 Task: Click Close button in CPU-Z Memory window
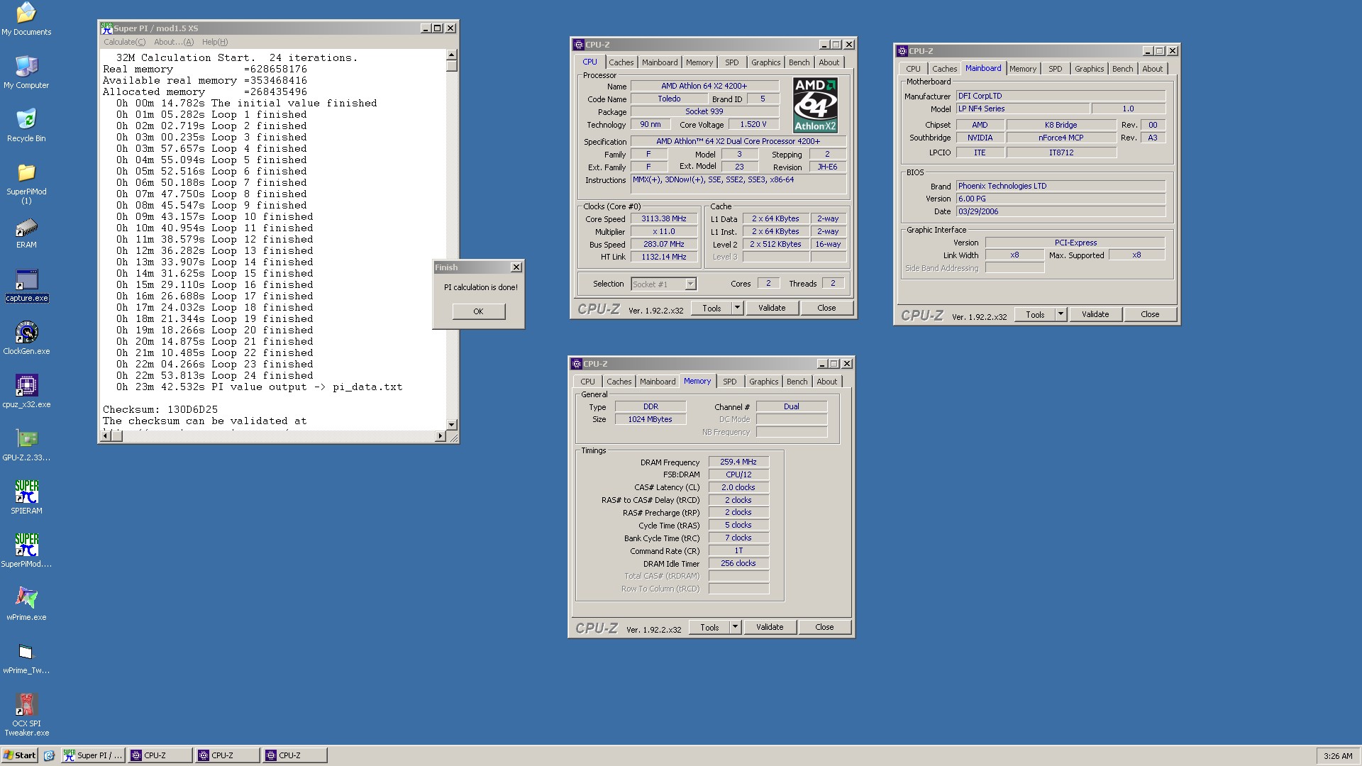coord(824,627)
